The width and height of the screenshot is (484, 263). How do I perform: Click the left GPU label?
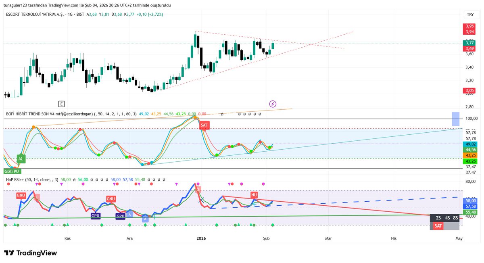coord(96,215)
